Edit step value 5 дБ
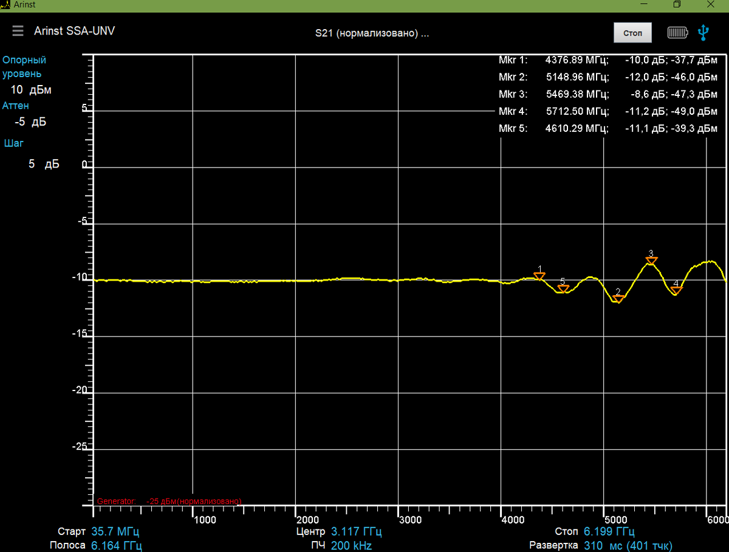 click(44, 165)
